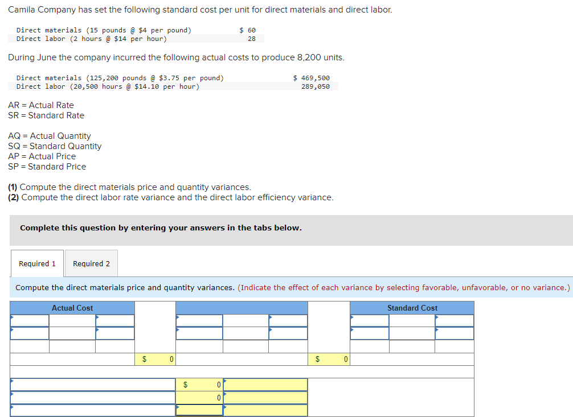573x417 pixels.
Task: Open second-row left dropdown in unlabeled middle section
Action: coord(199,333)
